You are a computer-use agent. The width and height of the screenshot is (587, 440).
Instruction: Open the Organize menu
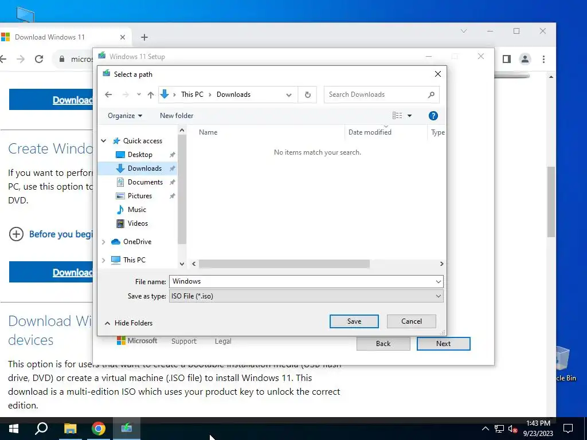(124, 116)
